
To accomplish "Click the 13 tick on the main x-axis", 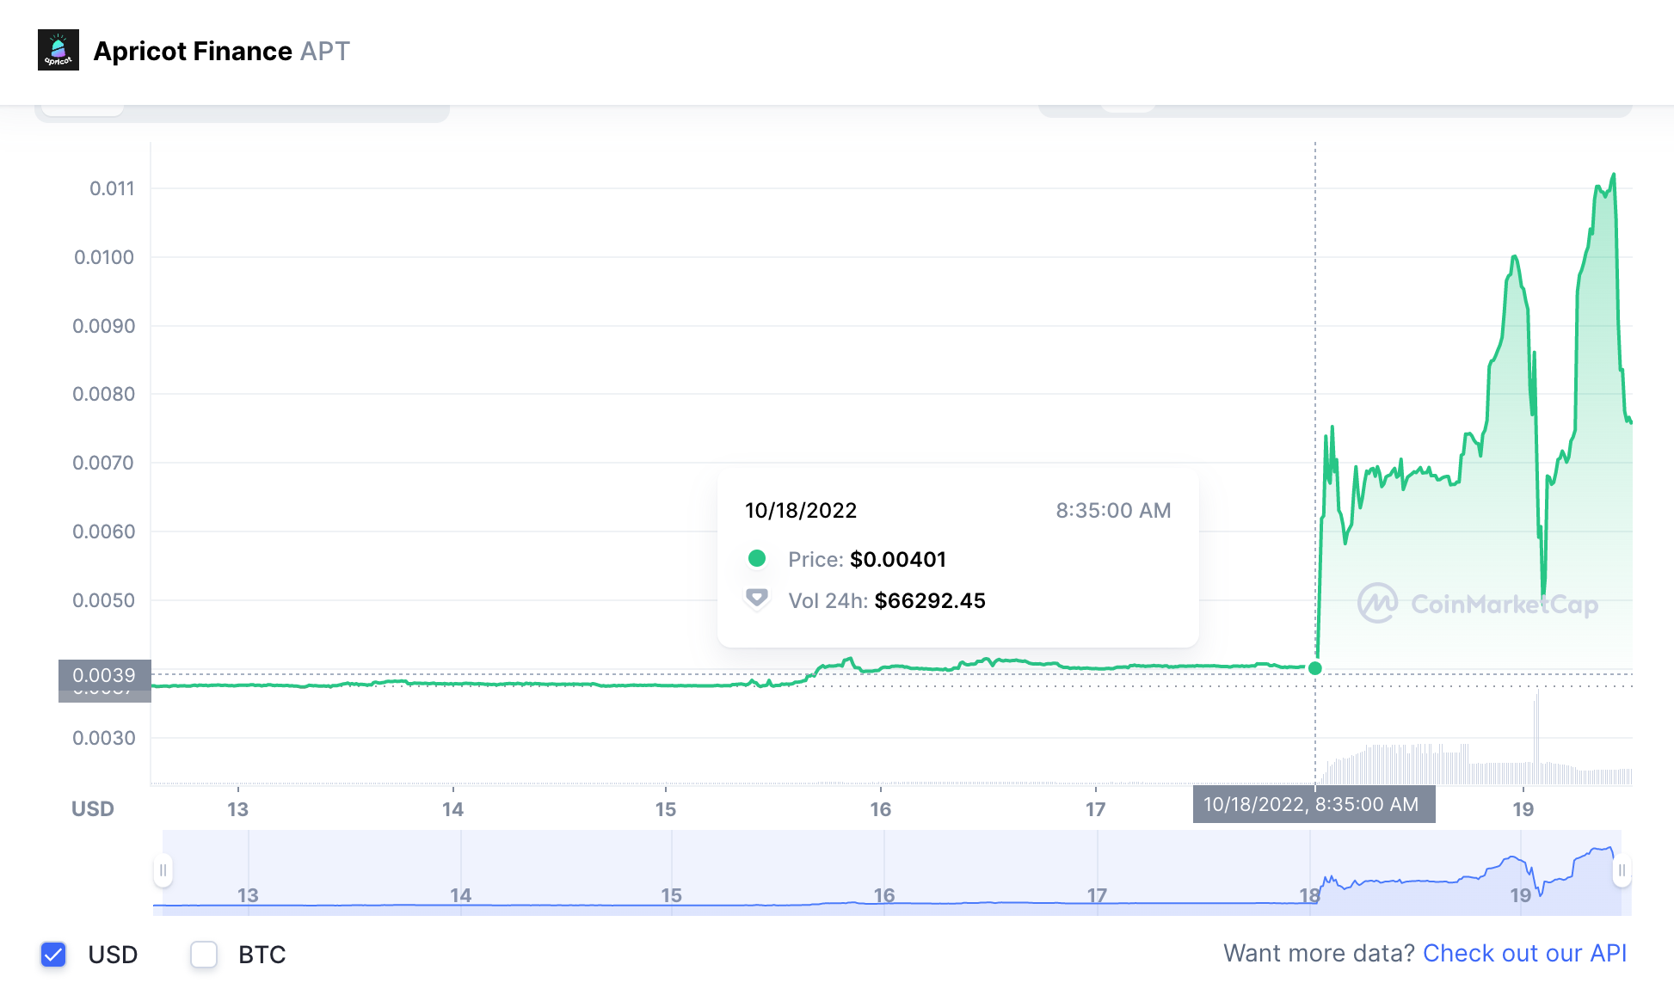I will [x=237, y=809].
